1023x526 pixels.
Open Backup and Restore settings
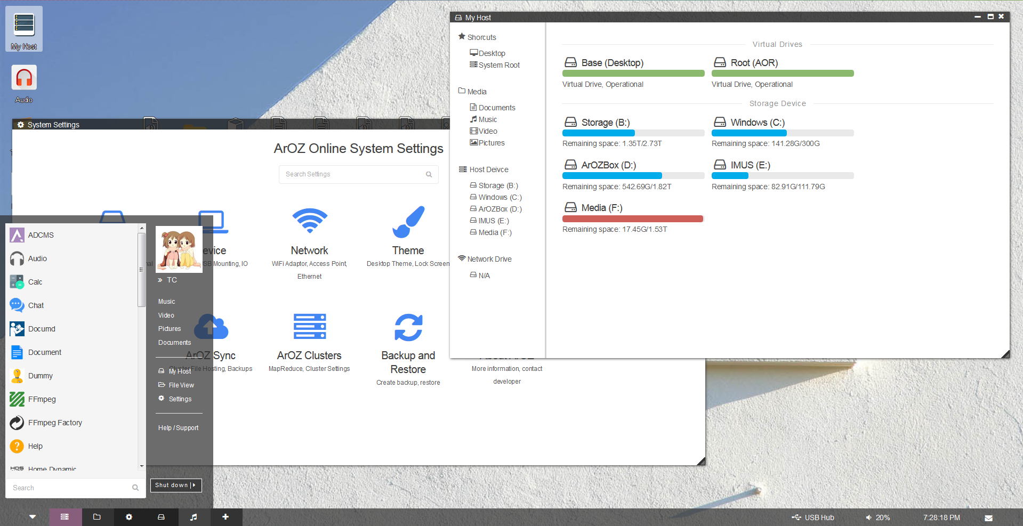coord(408,349)
